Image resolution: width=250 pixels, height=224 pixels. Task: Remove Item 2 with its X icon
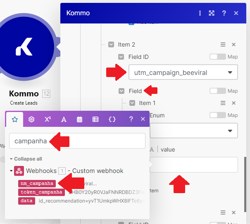coord(233,44)
